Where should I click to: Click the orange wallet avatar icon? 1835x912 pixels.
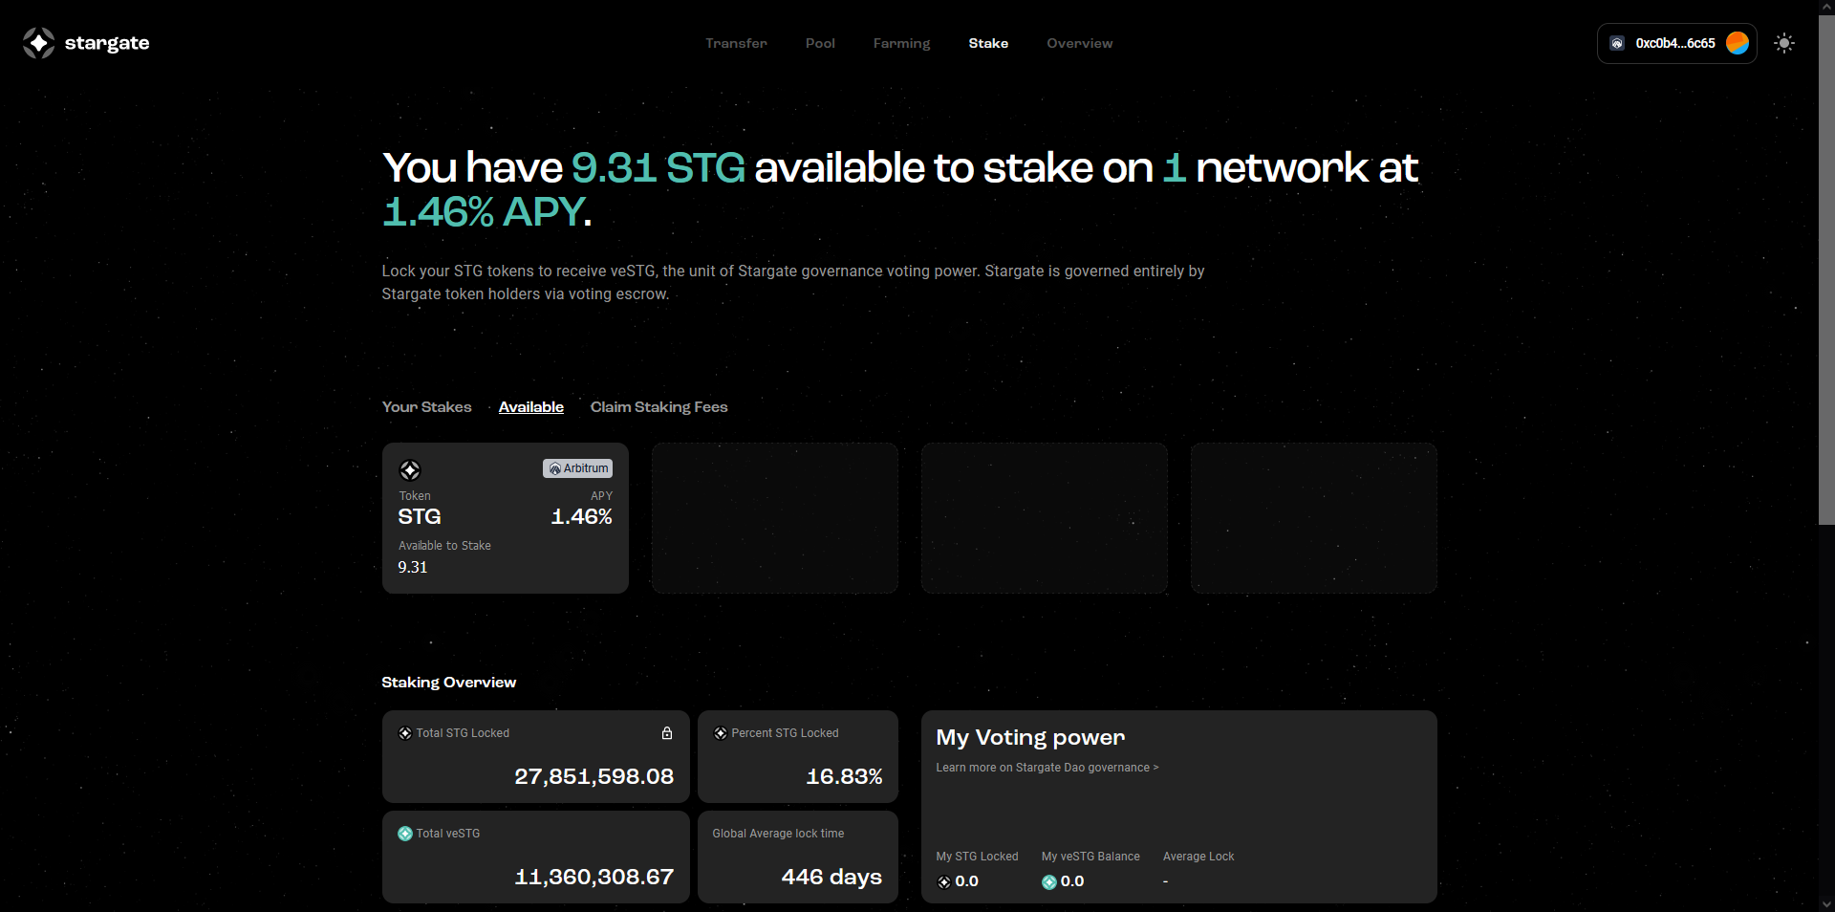point(1738,43)
